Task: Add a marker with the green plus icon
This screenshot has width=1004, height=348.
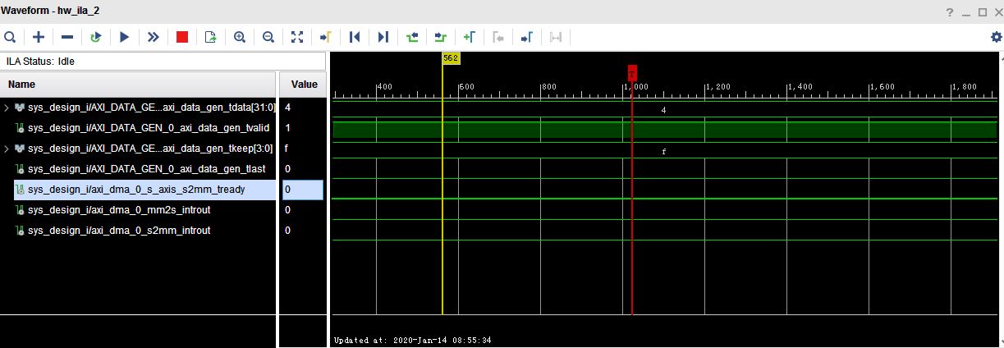Action: (x=470, y=37)
